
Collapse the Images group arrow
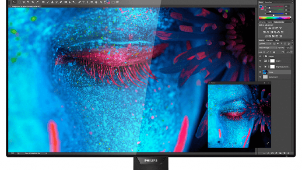(263, 56)
